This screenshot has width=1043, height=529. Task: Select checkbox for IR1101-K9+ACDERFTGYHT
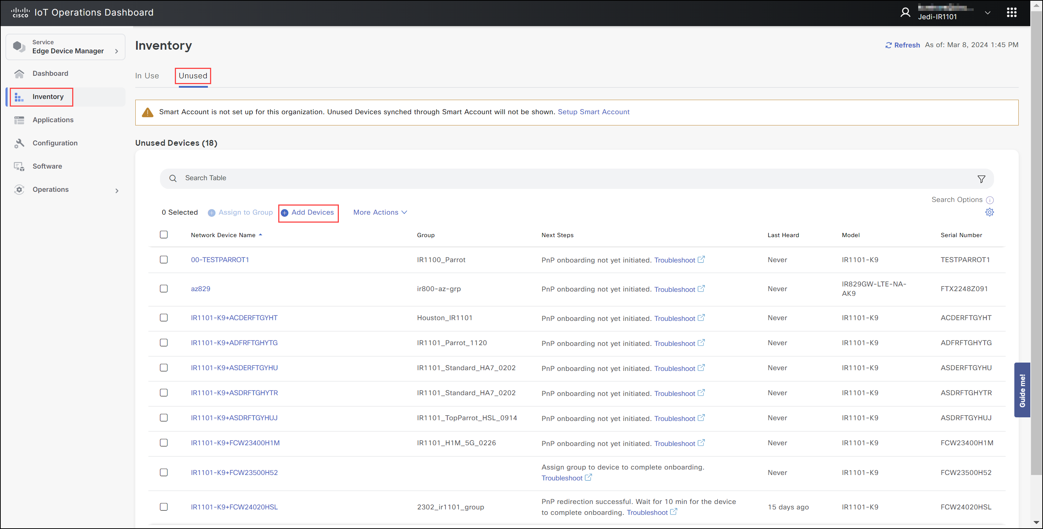(164, 318)
